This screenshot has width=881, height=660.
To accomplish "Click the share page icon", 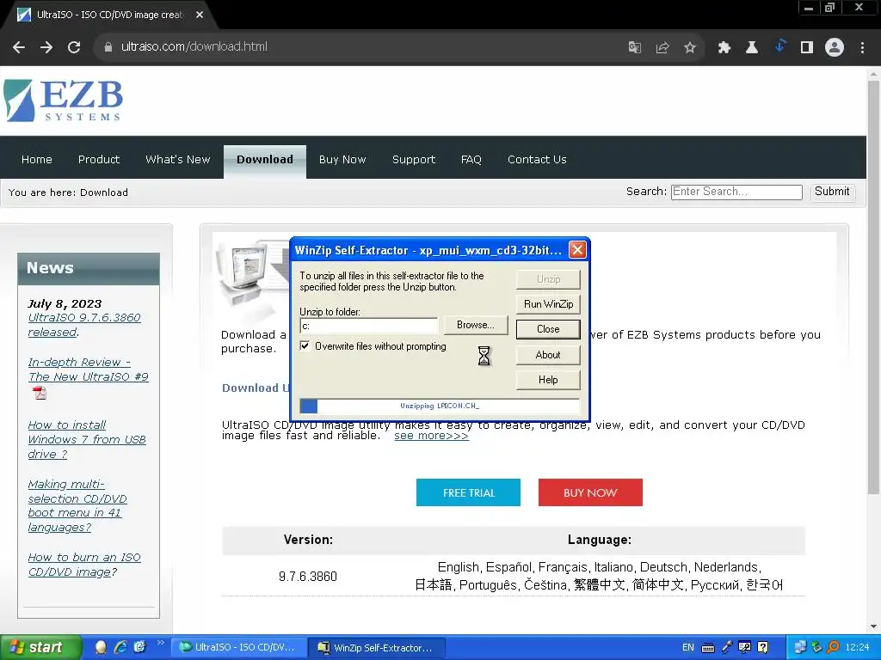I will pyautogui.click(x=662, y=47).
